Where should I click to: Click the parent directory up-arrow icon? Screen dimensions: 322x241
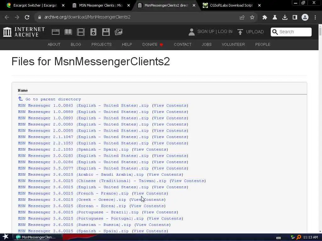click(x=20, y=99)
